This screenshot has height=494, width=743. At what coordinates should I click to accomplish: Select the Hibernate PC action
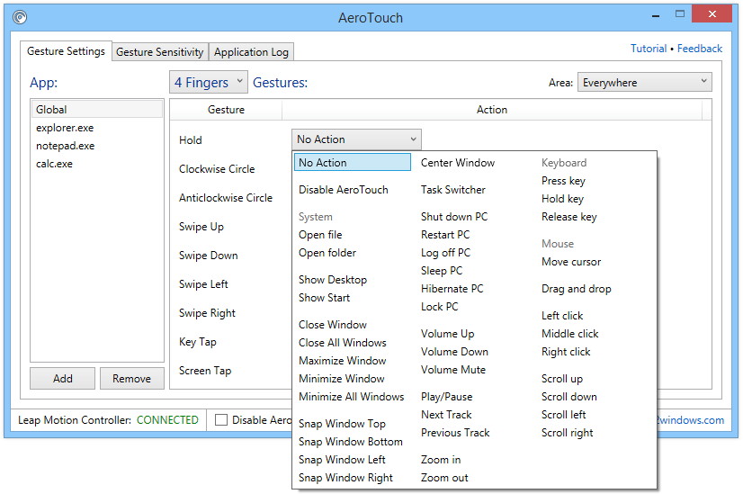pyautogui.click(x=452, y=289)
